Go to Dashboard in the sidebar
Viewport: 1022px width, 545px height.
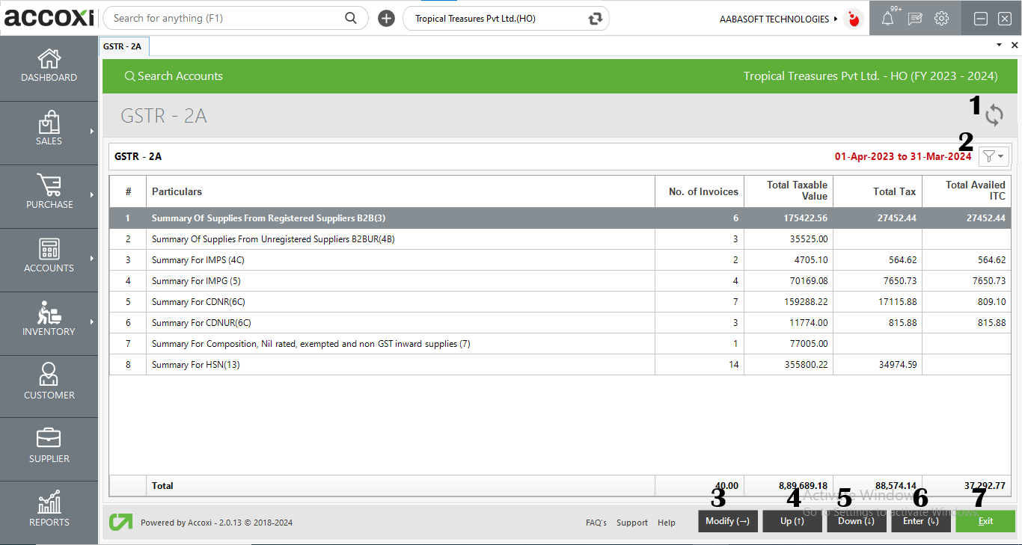(x=49, y=67)
